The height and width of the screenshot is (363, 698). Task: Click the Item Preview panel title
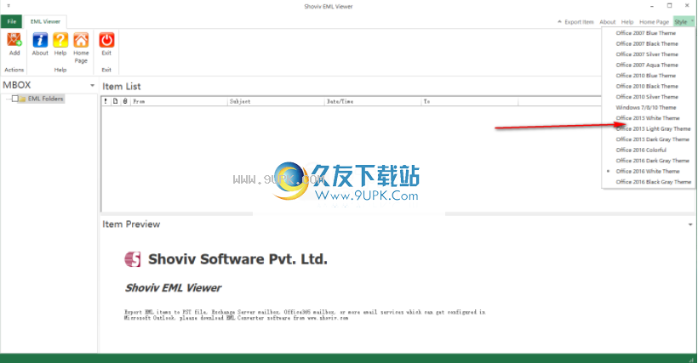tap(131, 224)
